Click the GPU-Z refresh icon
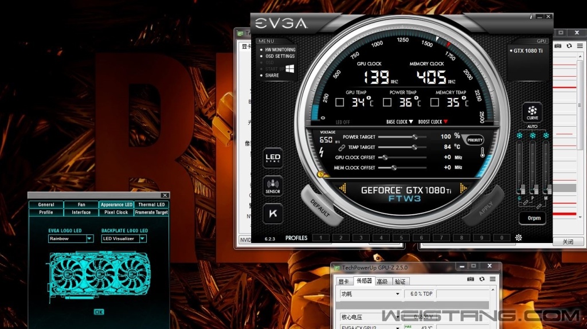Image resolution: width=587 pixels, height=329 pixels. [482, 279]
